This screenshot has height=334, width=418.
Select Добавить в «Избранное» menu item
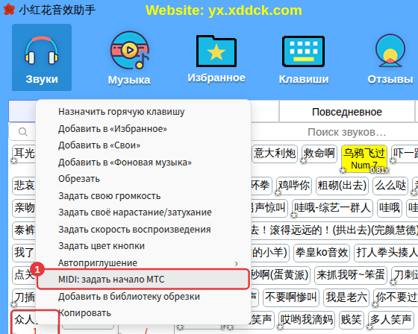point(143,129)
